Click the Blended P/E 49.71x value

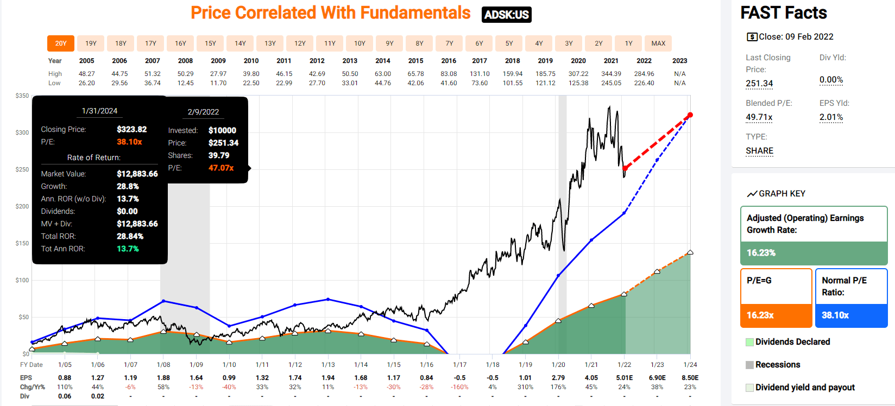click(759, 117)
